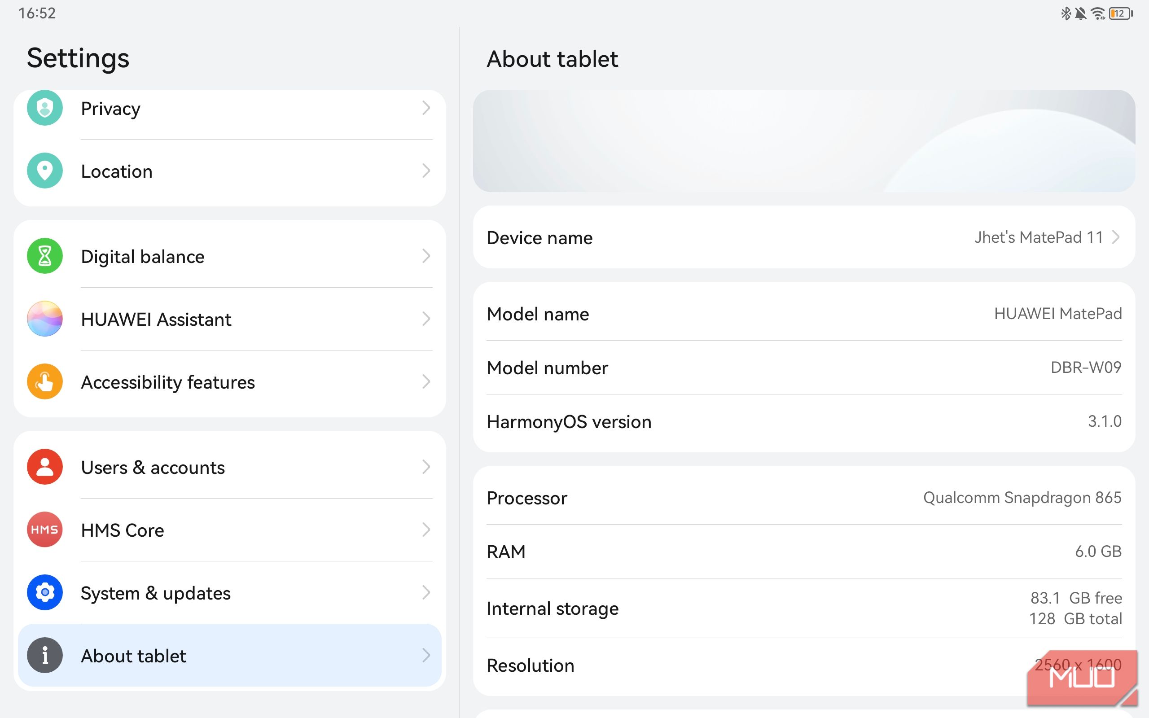Tap the HarmonyOS version label
The image size is (1149, 718).
click(x=569, y=422)
